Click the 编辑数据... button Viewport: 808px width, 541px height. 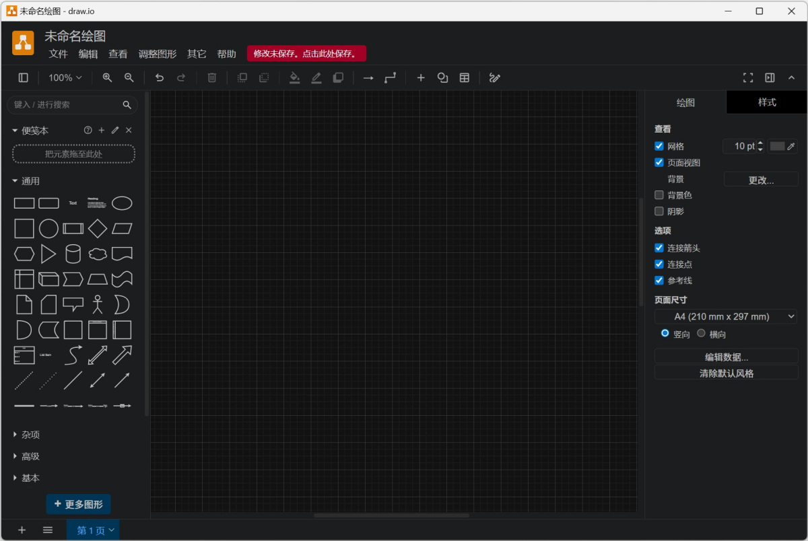pos(726,356)
